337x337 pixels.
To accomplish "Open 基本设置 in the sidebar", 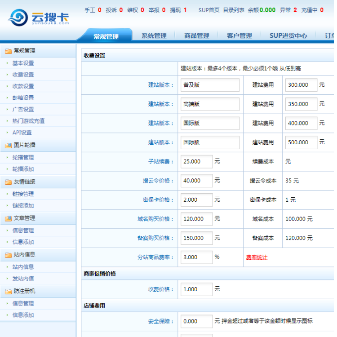I will pyautogui.click(x=23, y=63).
